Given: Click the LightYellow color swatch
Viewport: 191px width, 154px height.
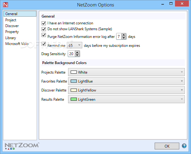Looking at the screenshot, I should (x=74, y=90).
